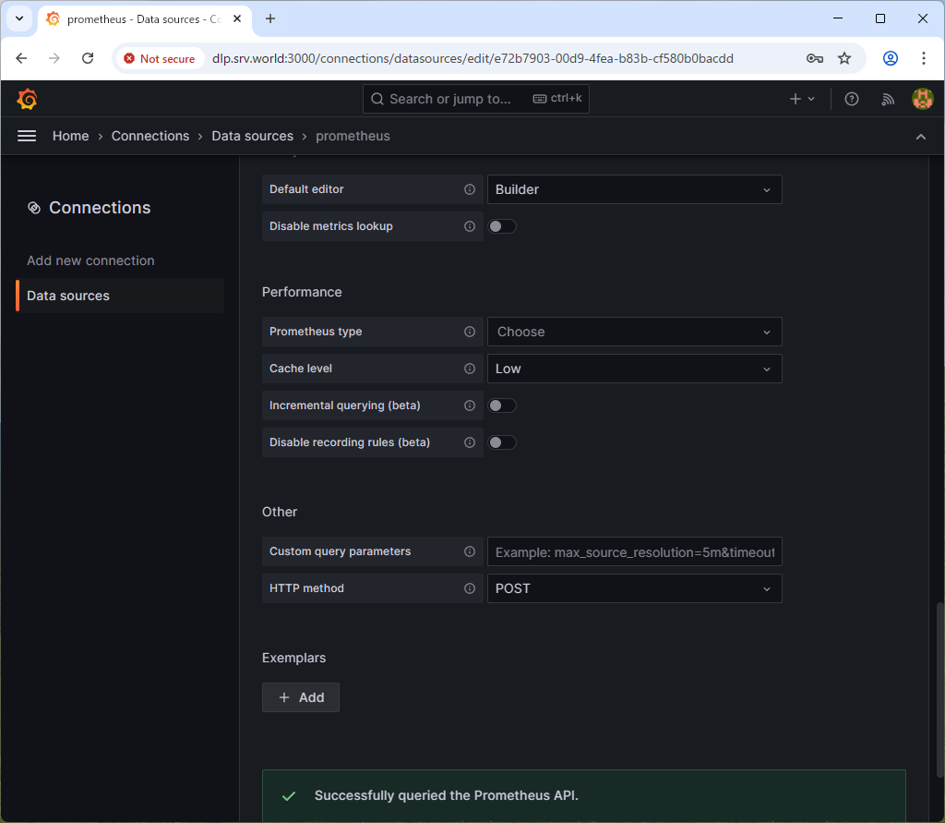Image resolution: width=945 pixels, height=823 pixels.
Task: Click the browser address bar URL
Action: (472, 58)
